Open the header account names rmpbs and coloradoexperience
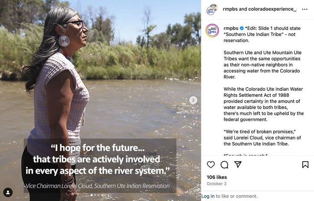The height and width of the screenshot is (201, 314). (x=260, y=9)
